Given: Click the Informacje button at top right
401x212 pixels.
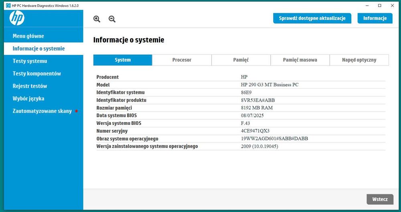Looking at the screenshot, I should [x=375, y=18].
